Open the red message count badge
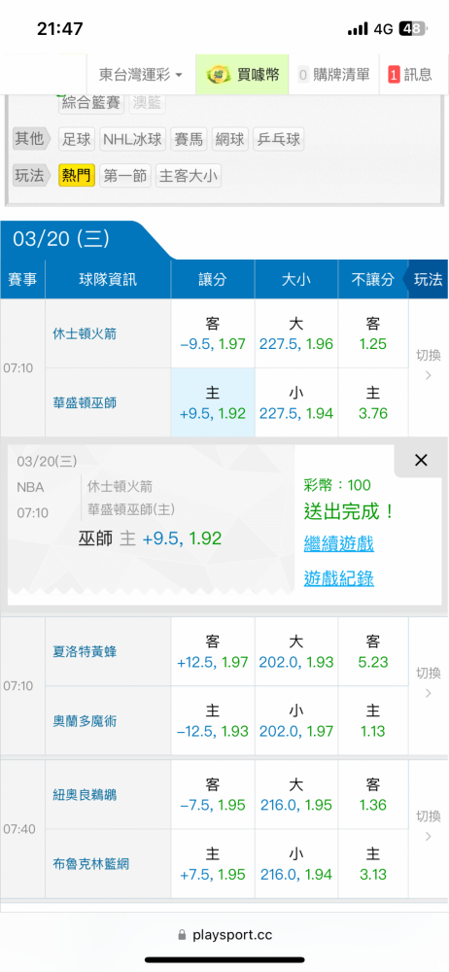The height and width of the screenshot is (972, 449). click(x=394, y=75)
